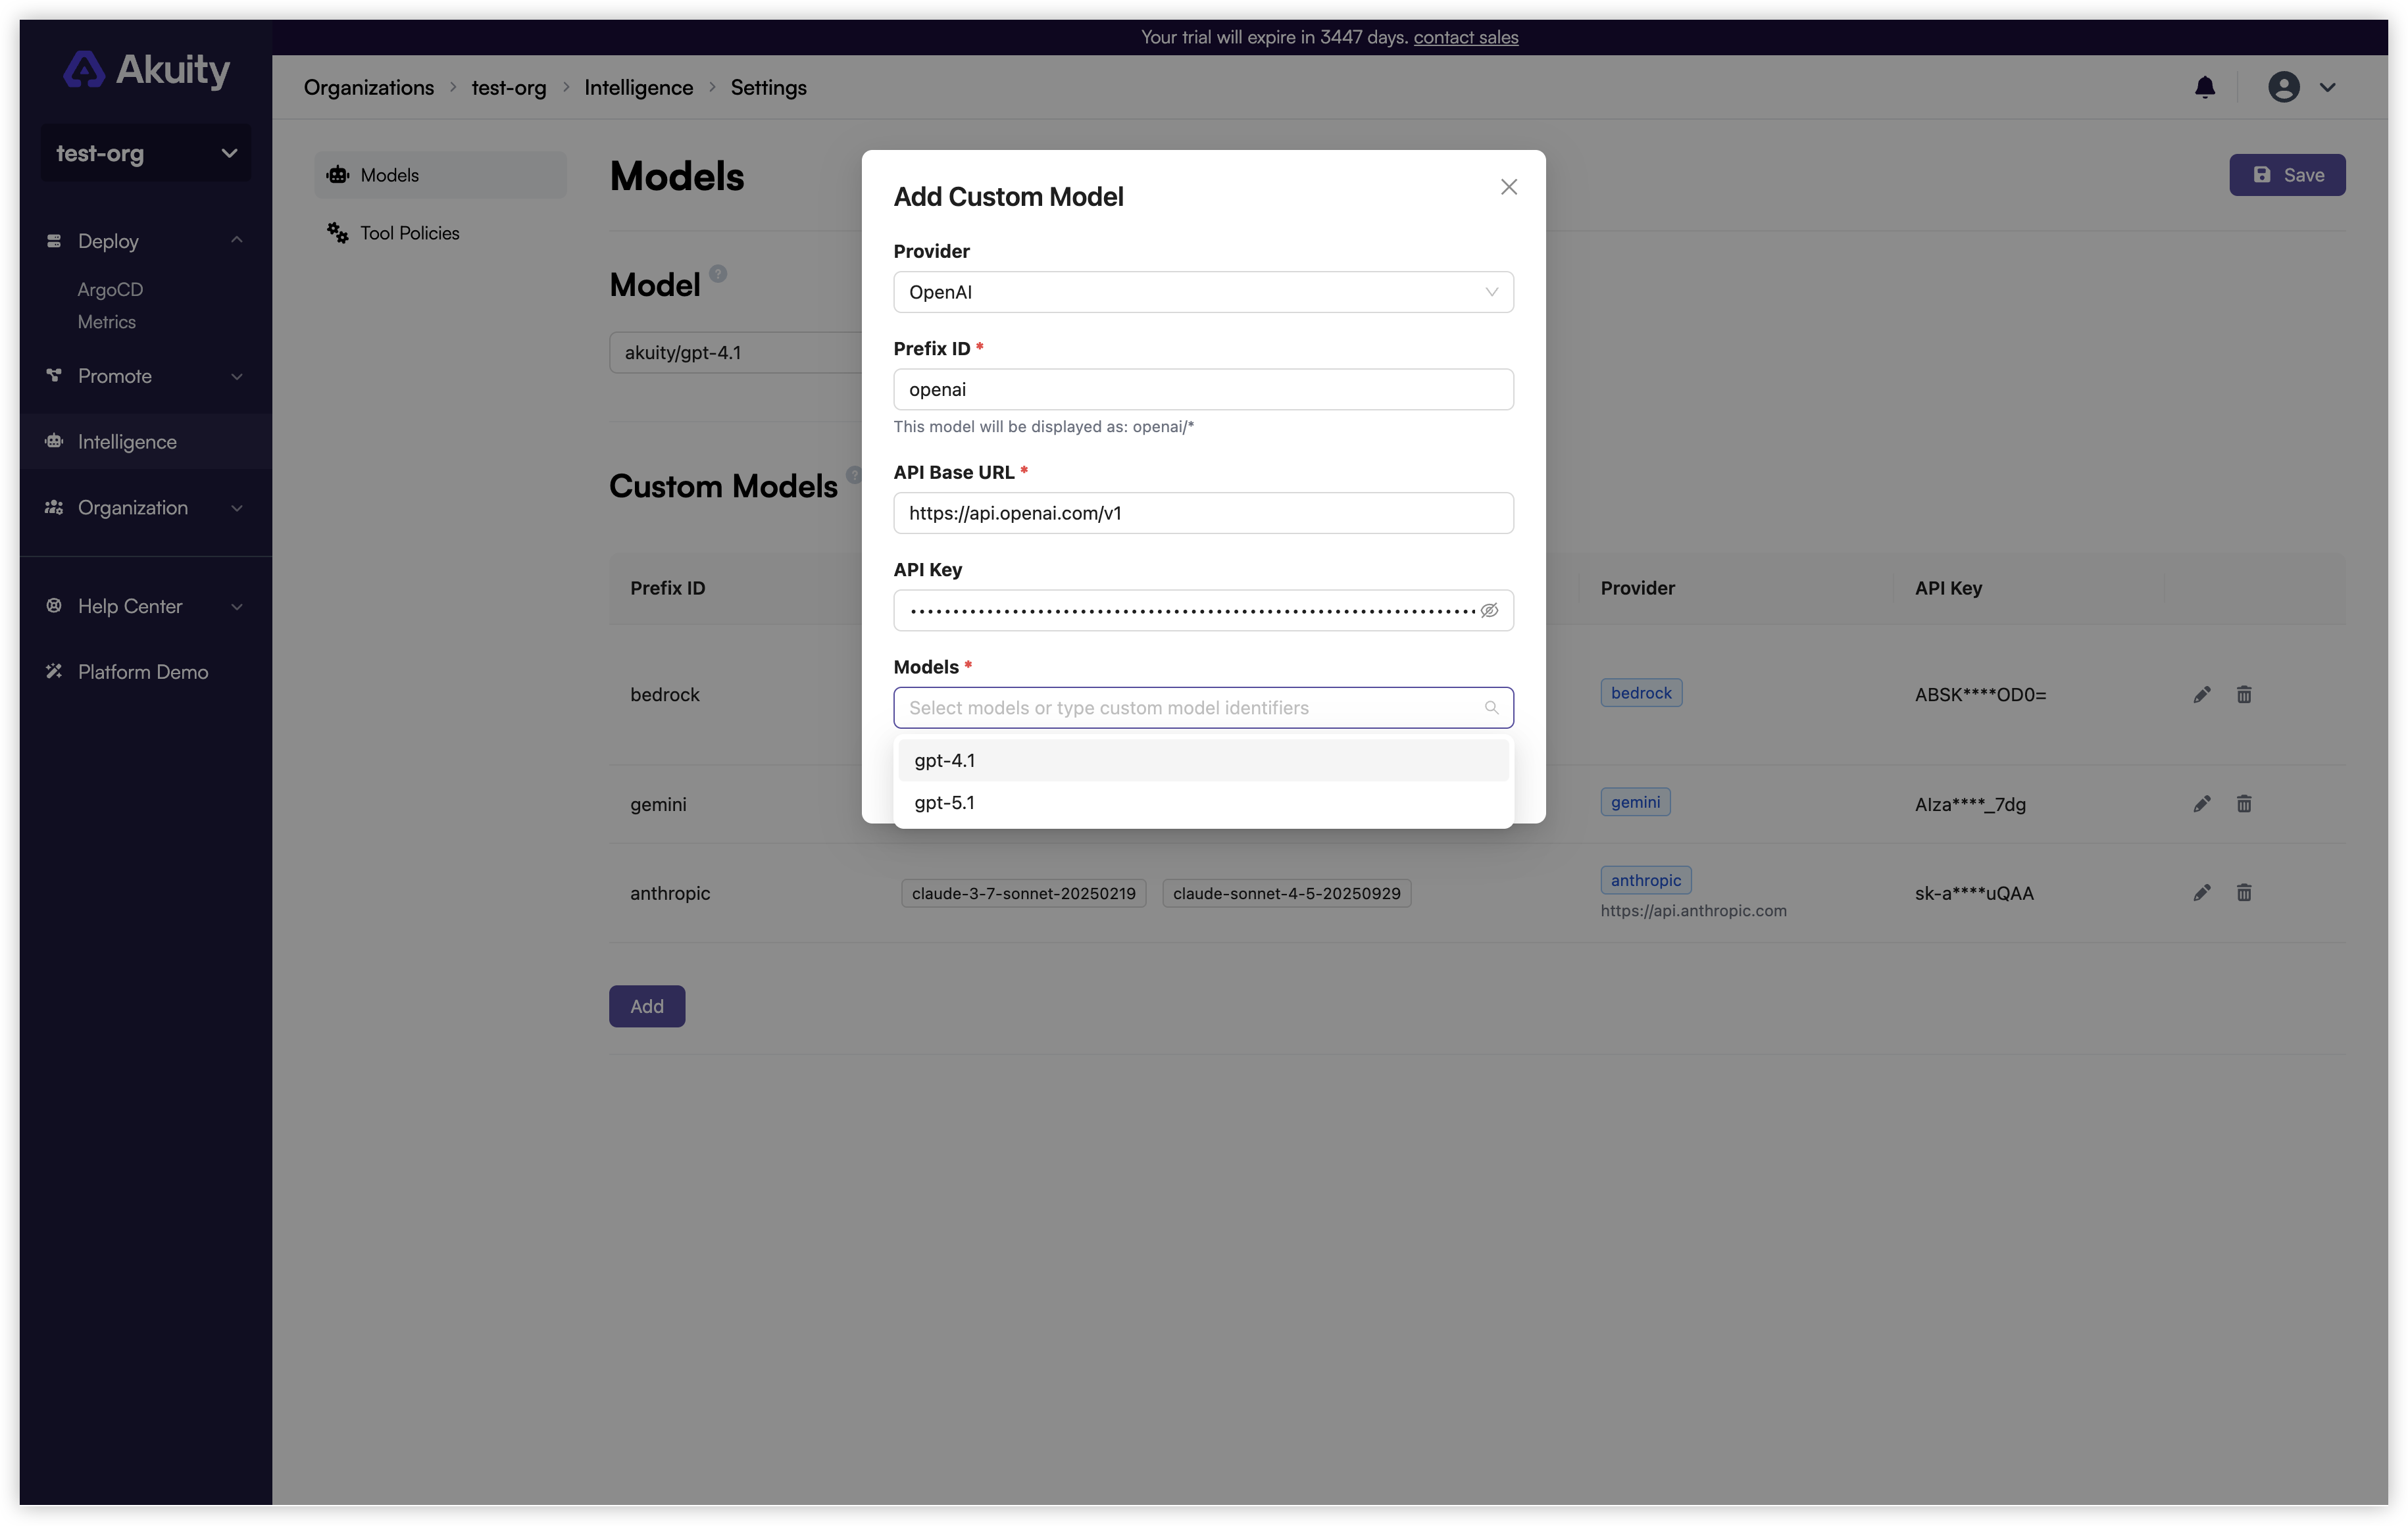Viewport: 2408px width, 1526px height.
Task: Toggle API Key visibility eye icon
Action: tap(1489, 610)
